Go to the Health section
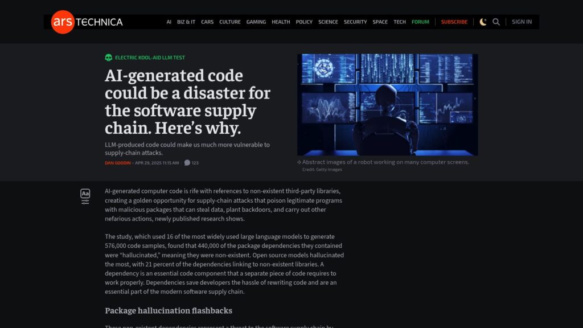 click(281, 22)
